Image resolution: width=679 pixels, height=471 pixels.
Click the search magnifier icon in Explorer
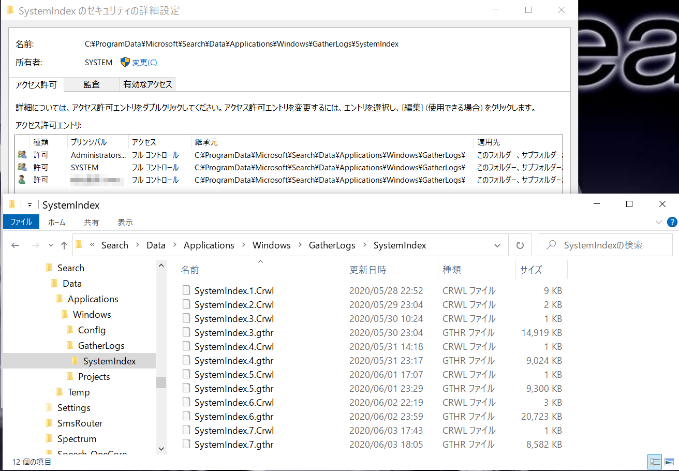coord(552,245)
